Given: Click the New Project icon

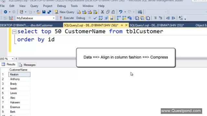Looking at the screenshot, I should [21, 12].
